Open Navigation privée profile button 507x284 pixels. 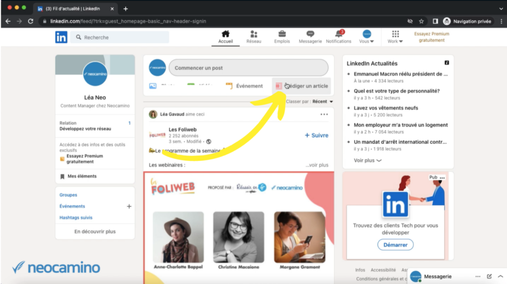pos(468,21)
